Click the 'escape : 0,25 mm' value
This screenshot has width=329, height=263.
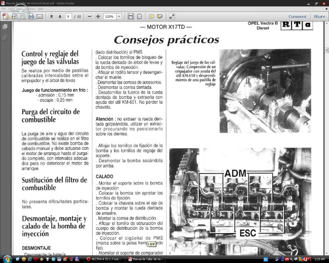55,100
